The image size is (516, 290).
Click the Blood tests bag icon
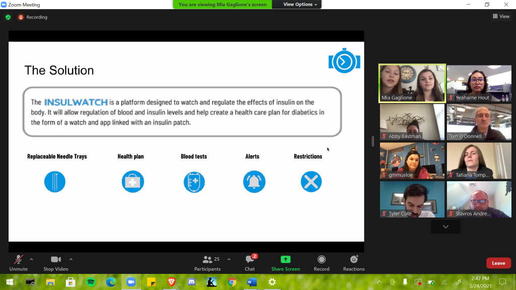[194, 182]
